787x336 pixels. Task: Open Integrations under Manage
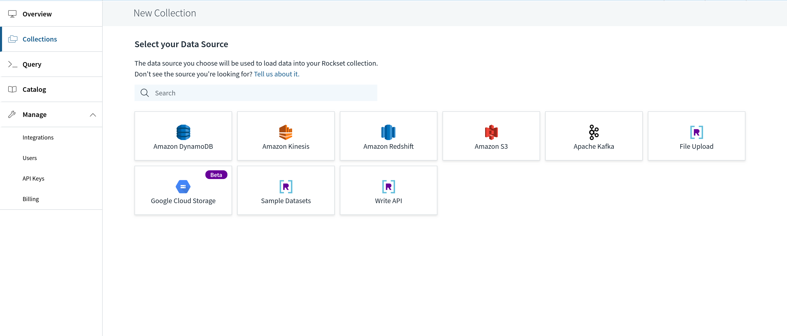click(38, 137)
